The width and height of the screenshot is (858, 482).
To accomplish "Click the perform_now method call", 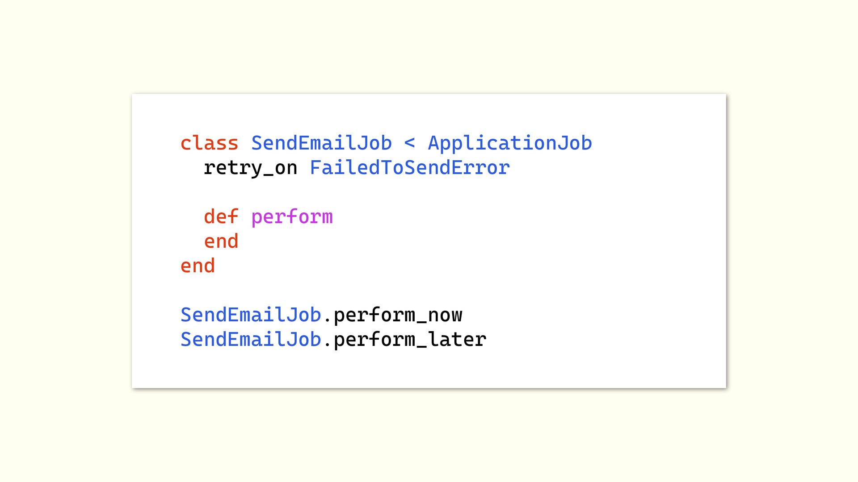I will [398, 316].
